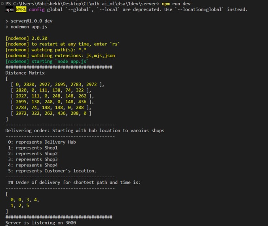Click '1: represents Shop1' line
Screen dimensions: 268x226
pos(33,148)
